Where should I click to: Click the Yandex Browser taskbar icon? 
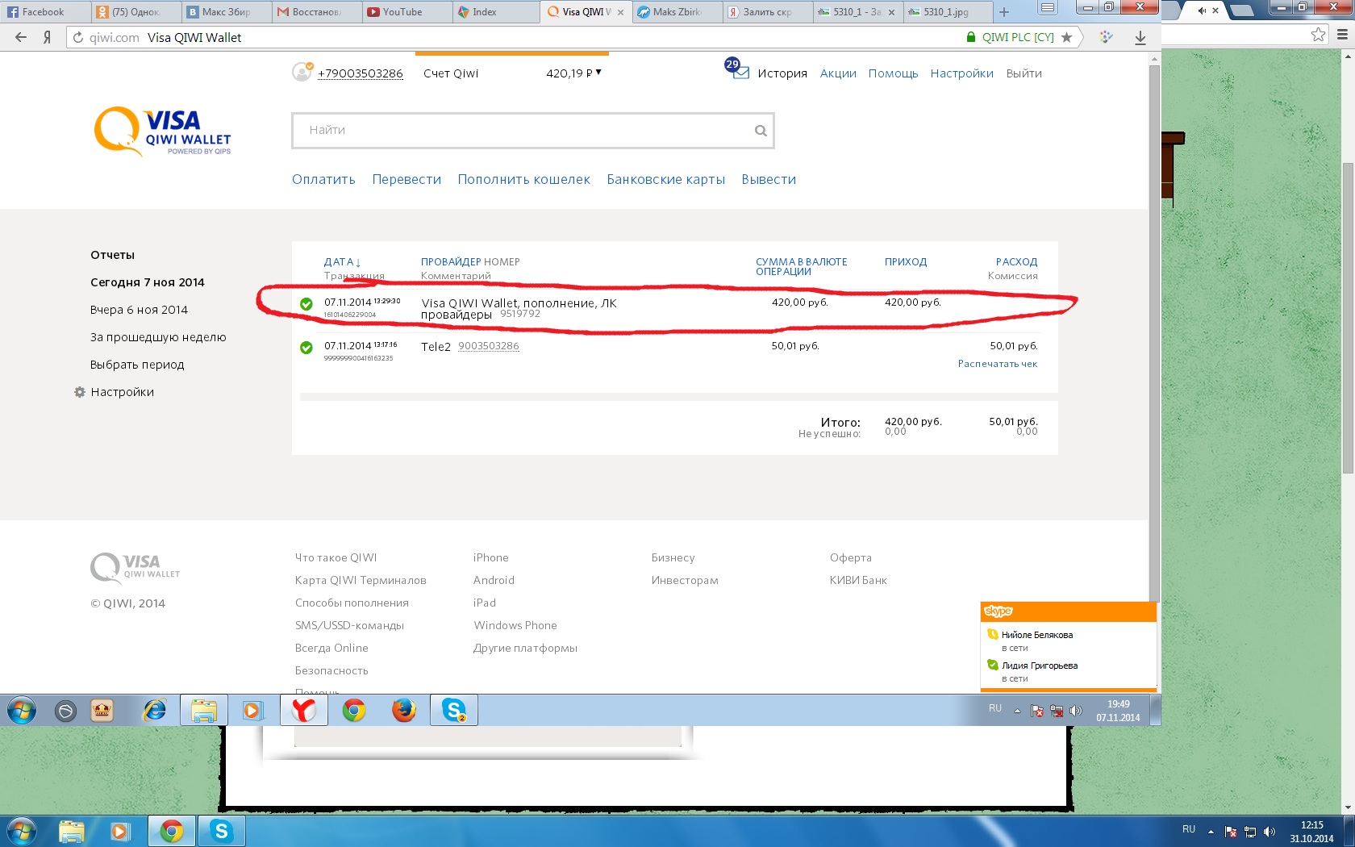(x=304, y=710)
